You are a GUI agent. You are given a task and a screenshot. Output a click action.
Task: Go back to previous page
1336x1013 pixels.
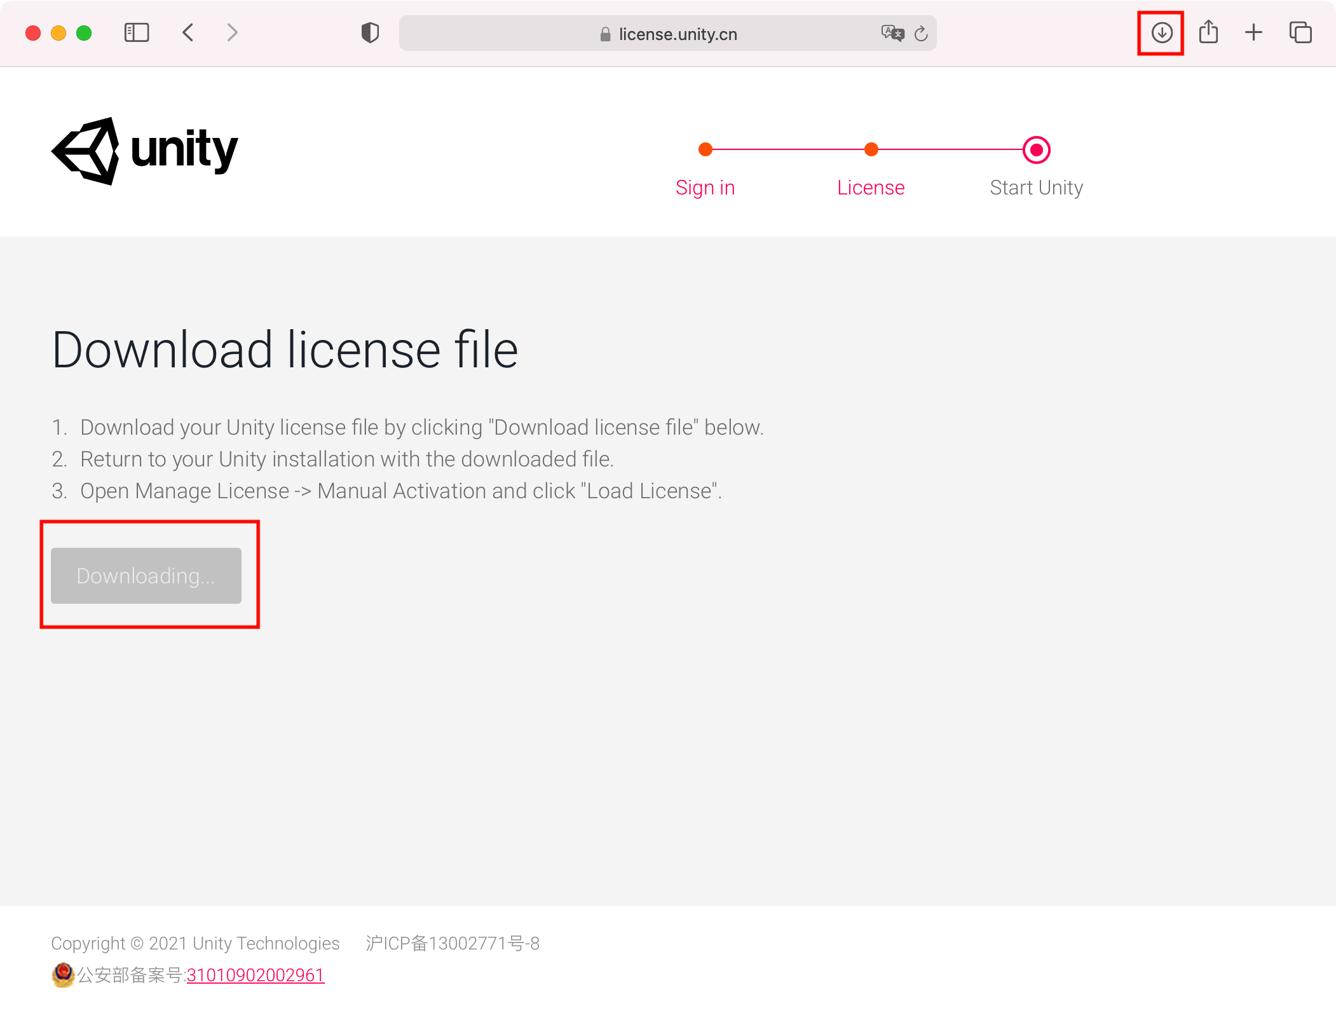click(x=188, y=32)
